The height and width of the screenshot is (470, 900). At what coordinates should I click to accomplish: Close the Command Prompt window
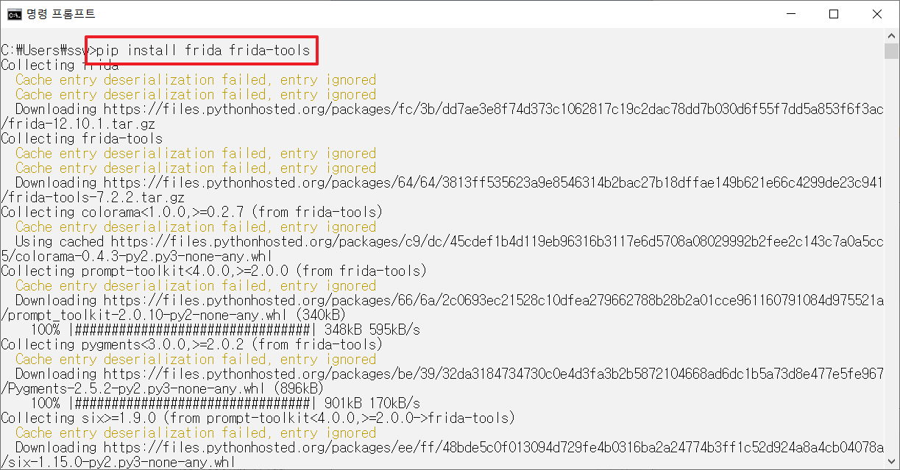pyautogui.click(x=876, y=14)
